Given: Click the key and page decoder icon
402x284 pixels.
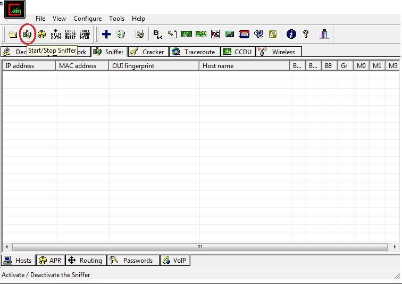Looking at the screenshot, I should click(172, 34).
